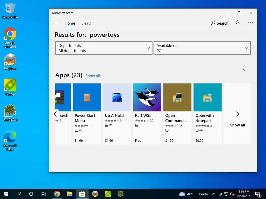The width and height of the screenshot is (266, 199).
Task: Select the Raft WSL title text
Action: pos(143,115)
